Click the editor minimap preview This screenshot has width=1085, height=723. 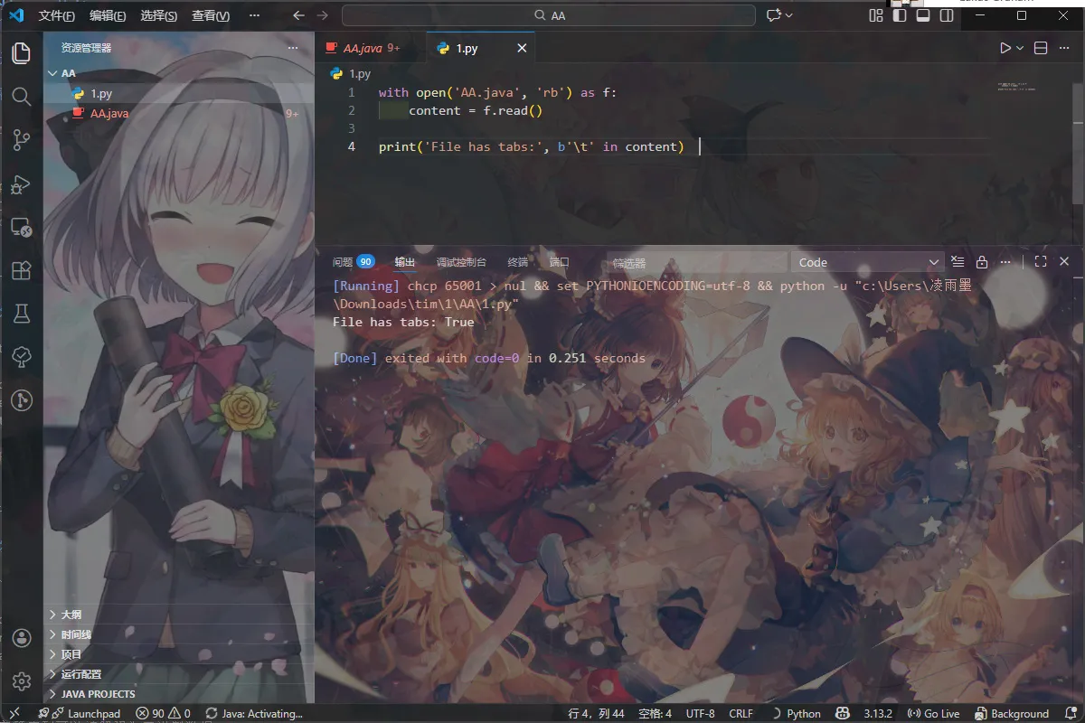1017,88
